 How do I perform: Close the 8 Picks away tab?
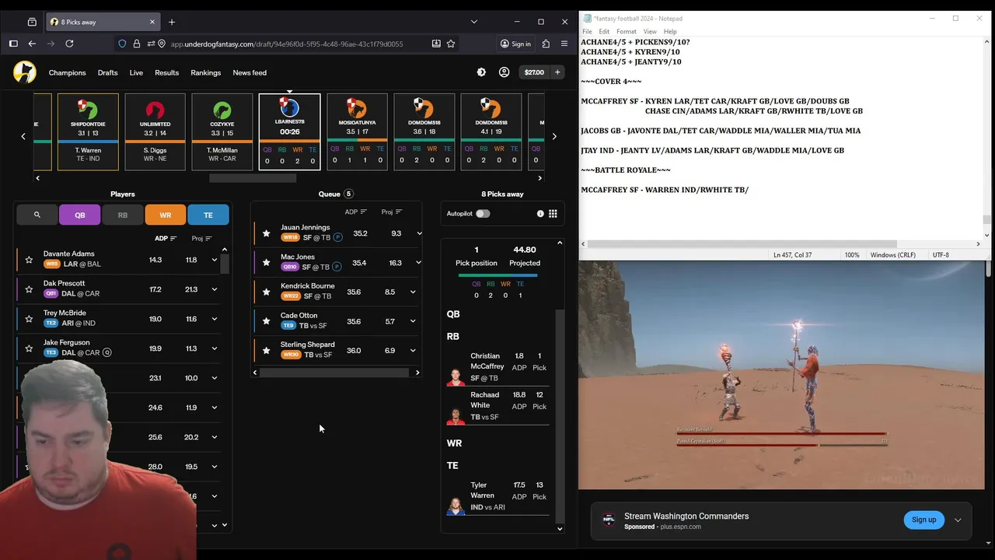click(152, 22)
